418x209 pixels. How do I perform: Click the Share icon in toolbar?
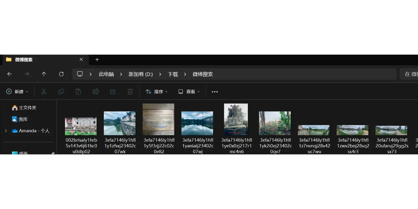113,92
